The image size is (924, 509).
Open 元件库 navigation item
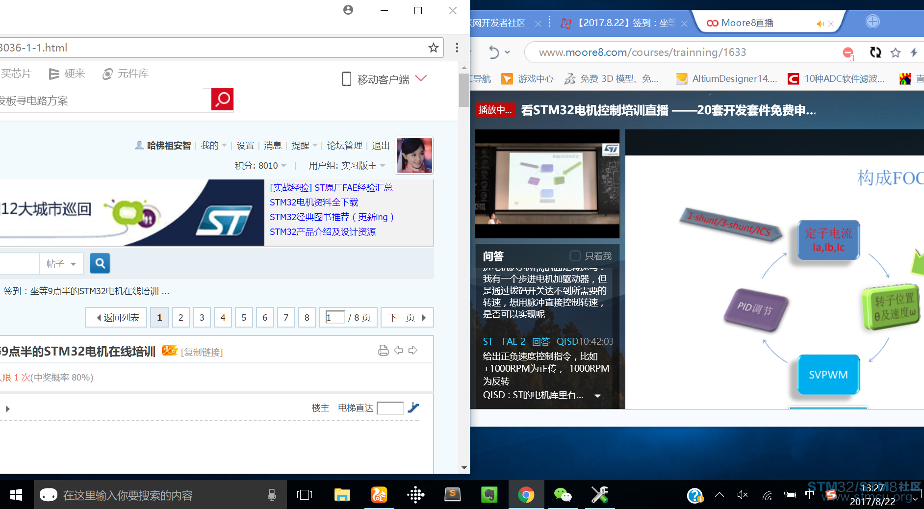coord(126,74)
